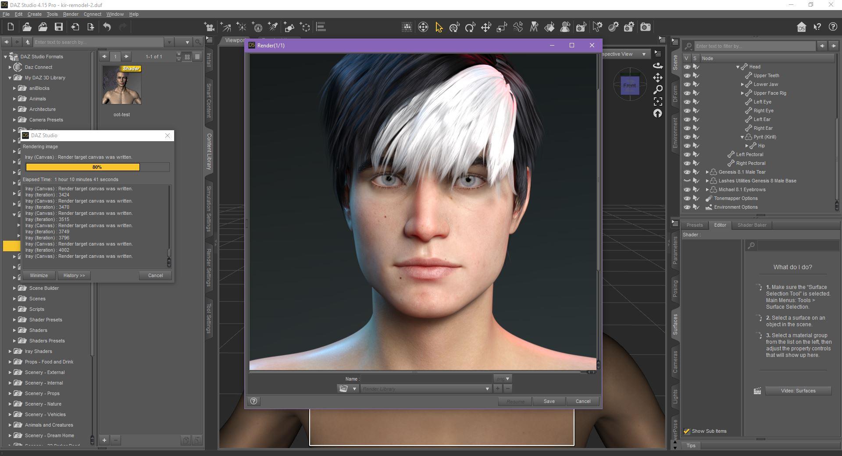Screen dimensions: 842x456
Task: Select the Node Selection arrow tool
Action: (x=439, y=27)
